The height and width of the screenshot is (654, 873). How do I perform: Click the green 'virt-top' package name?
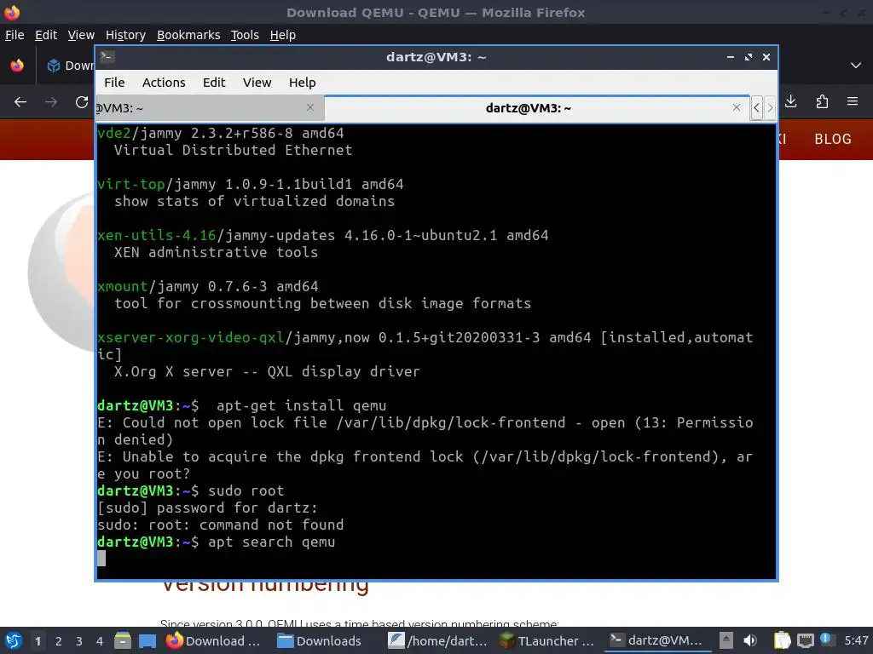click(131, 184)
